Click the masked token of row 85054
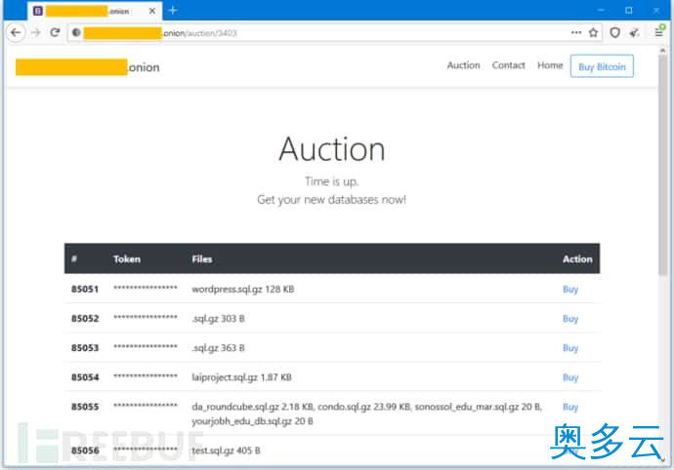Image resolution: width=674 pixels, height=470 pixels. (146, 375)
